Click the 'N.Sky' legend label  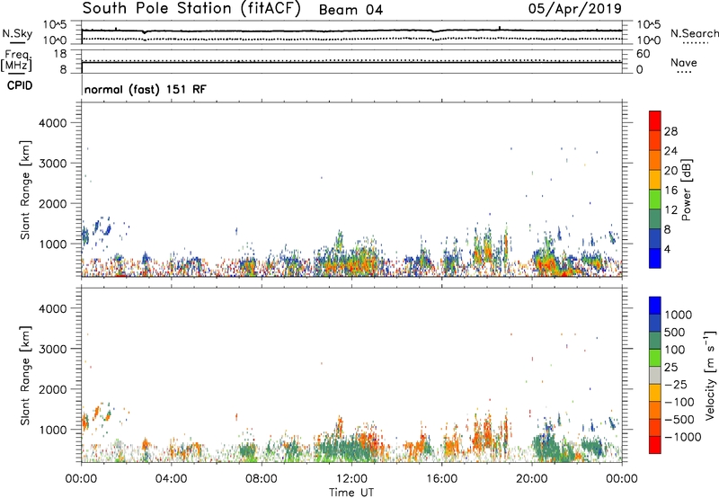click(17, 33)
